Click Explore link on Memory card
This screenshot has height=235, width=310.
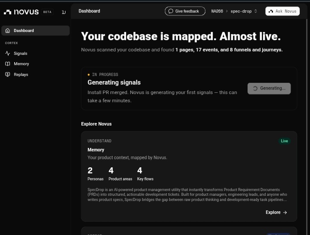(276, 213)
